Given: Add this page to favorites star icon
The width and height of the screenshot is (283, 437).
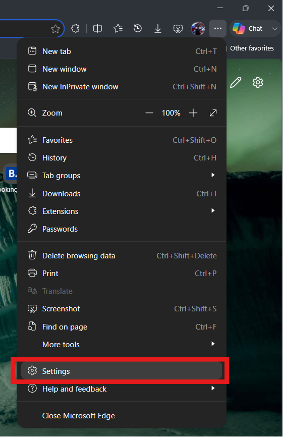Looking at the screenshot, I should pos(55,29).
